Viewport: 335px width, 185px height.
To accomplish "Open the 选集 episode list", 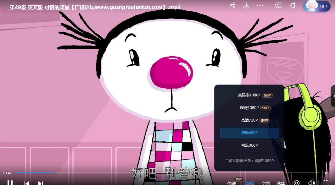I will (x=281, y=183).
